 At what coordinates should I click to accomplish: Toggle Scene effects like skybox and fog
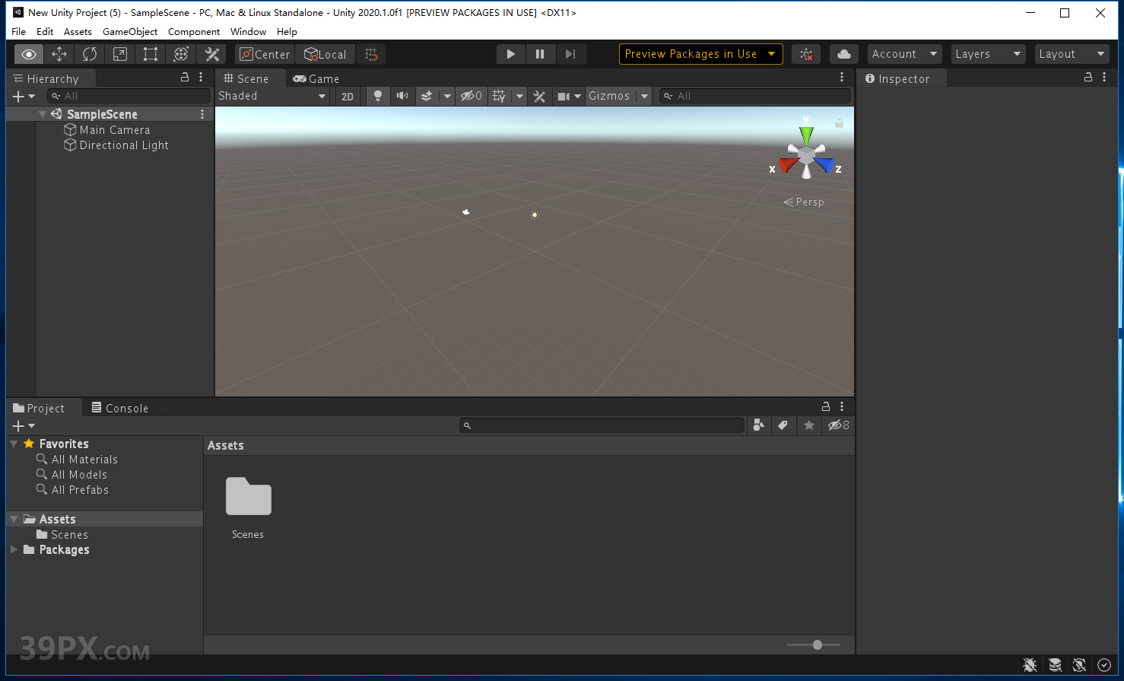(x=427, y=96)
